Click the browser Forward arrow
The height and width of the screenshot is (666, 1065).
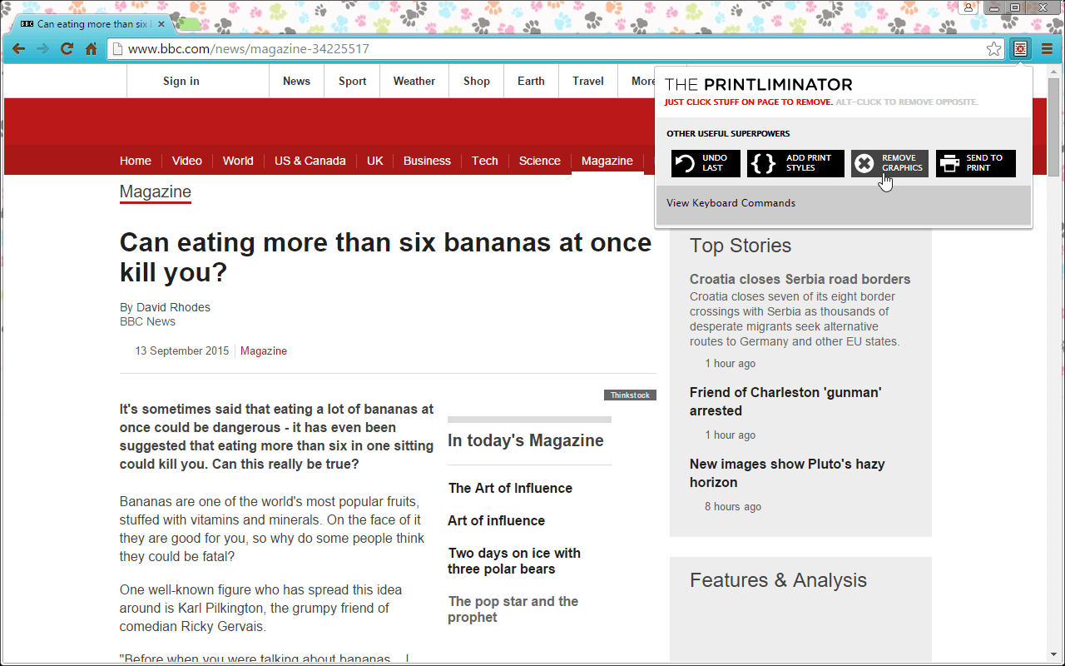coord(42,49)
